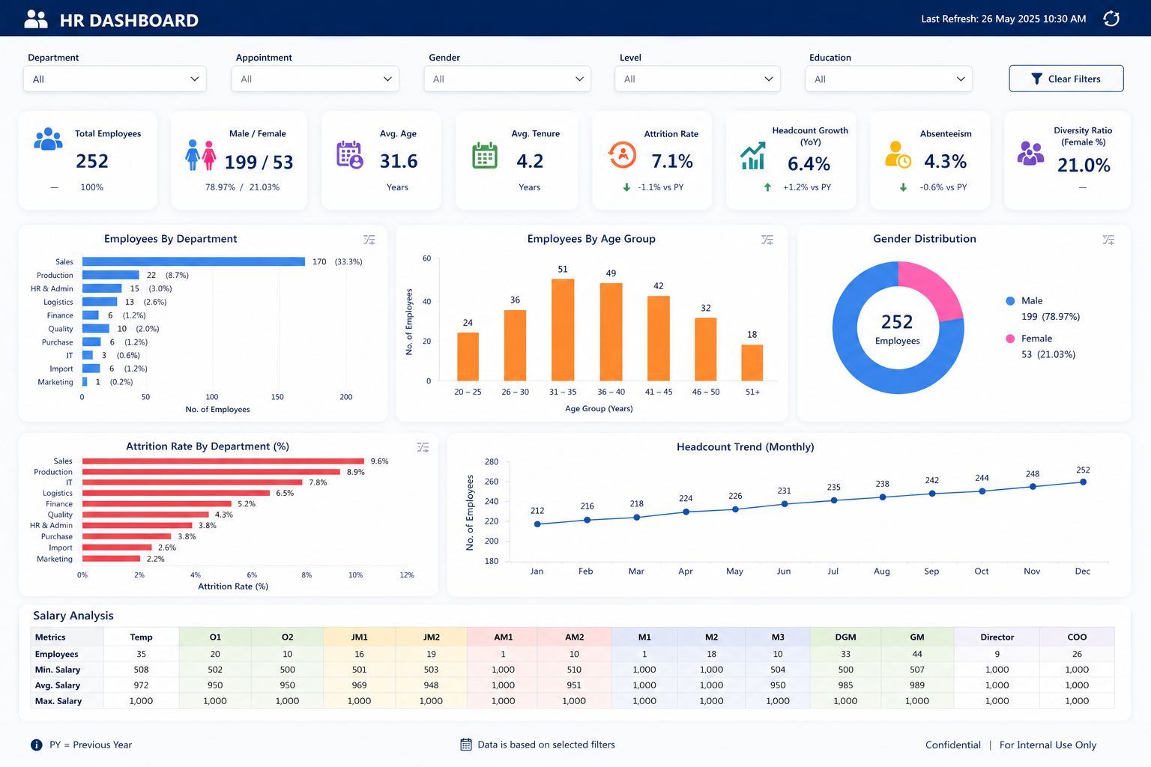Screen dimensions: 1151x767
Task: Open the Education filter dropdown
Action: pos(889,79)
